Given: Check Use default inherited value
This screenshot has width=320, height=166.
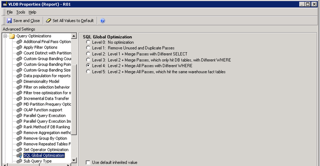Looking at the screenshot, I should pyautogui.click(x=88, y=162).
